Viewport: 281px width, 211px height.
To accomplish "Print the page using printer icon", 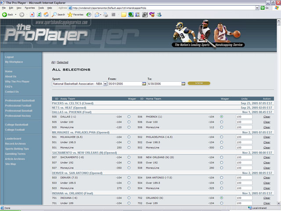I will click(105, 15).
